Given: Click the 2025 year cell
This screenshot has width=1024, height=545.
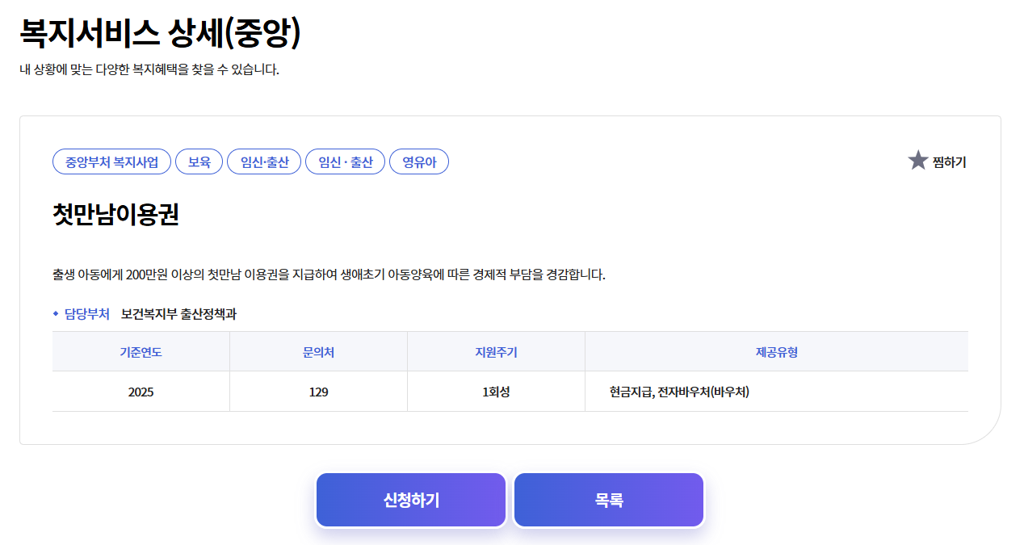Looking at the screenshot, I should coord(141,392).
